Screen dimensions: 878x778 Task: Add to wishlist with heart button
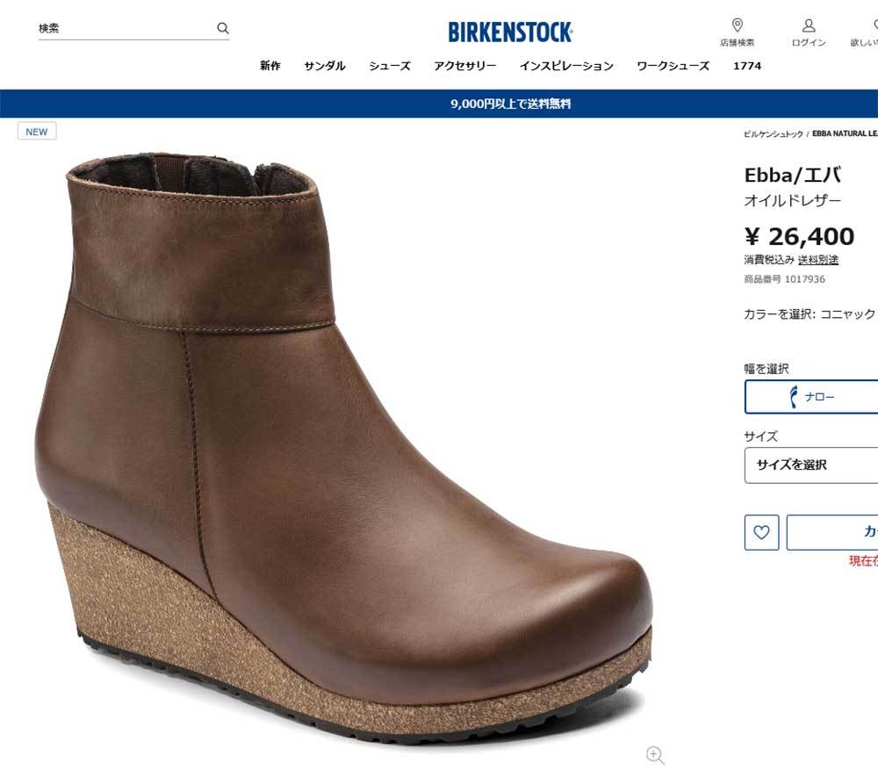point(761,532)
